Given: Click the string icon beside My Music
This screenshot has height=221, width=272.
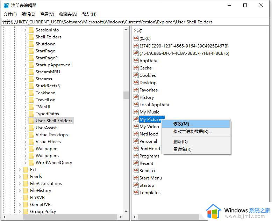Looking at the screenshot, I should (136, 111).
